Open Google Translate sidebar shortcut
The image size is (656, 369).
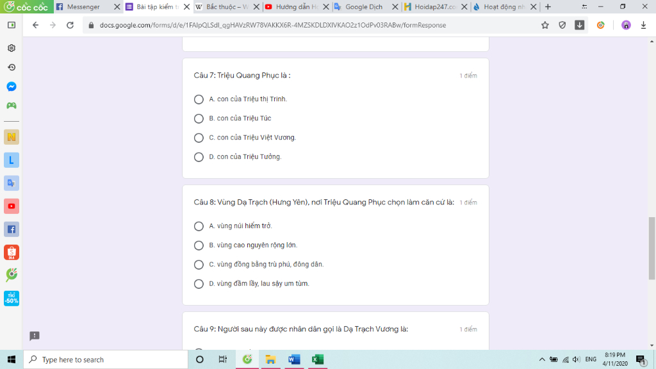coord(12,183)
